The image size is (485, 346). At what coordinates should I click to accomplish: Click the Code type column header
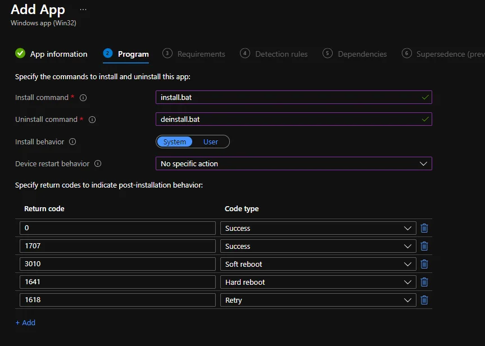242,209
